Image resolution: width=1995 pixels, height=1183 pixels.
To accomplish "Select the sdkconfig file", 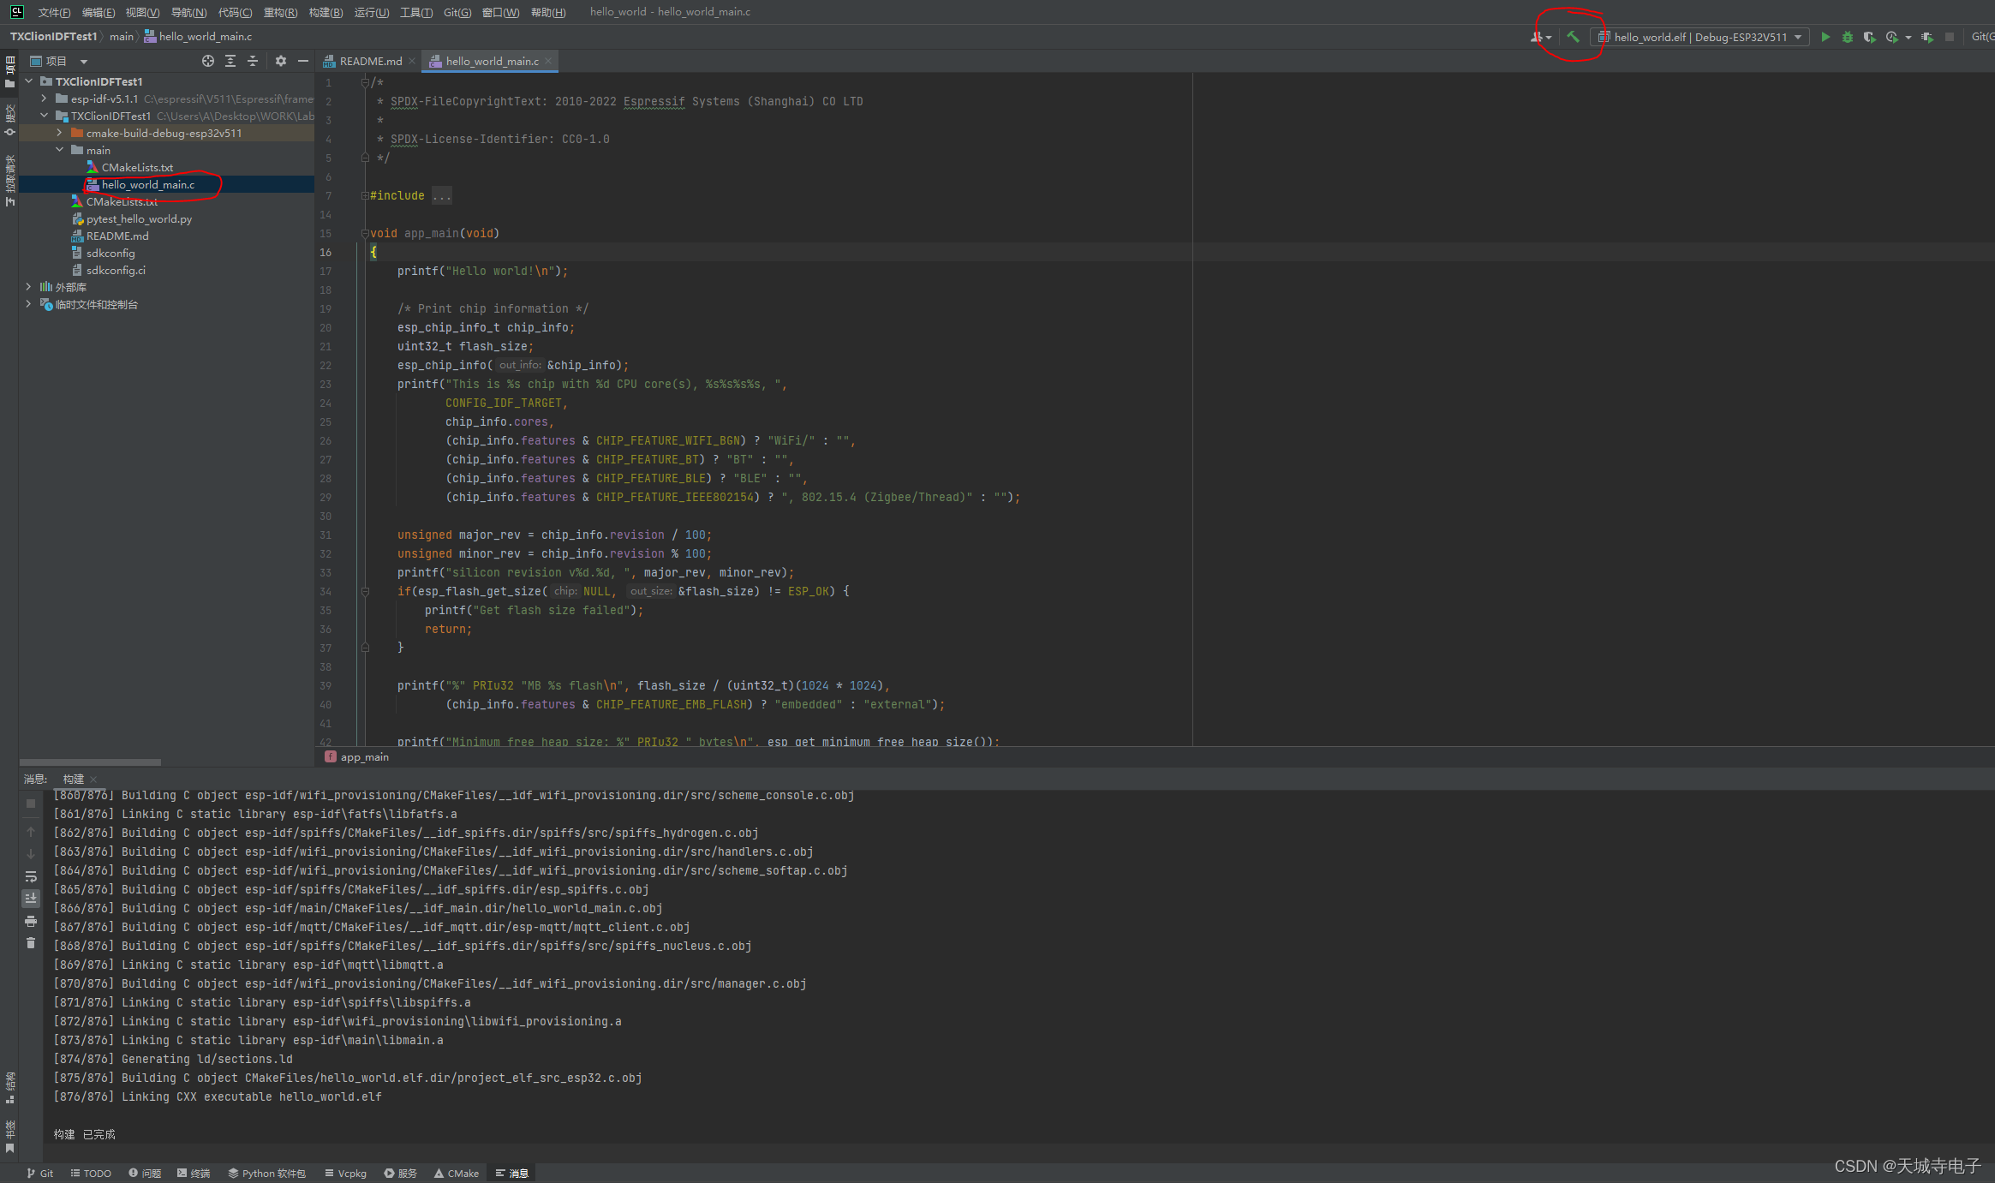I will coord(111,253).
